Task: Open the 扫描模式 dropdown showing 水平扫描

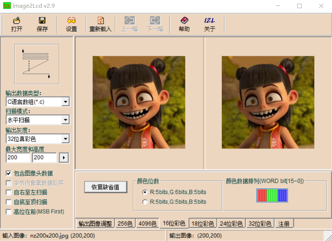Action: point(66,120)
